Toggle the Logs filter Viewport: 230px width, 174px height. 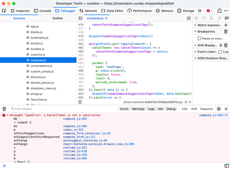coord(151,109)
